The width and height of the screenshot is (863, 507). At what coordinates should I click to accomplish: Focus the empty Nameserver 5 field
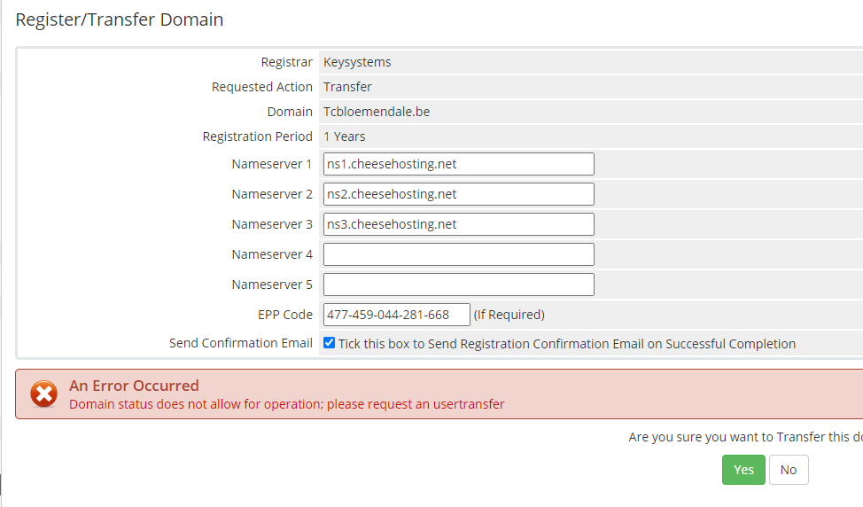click(458, 285)
